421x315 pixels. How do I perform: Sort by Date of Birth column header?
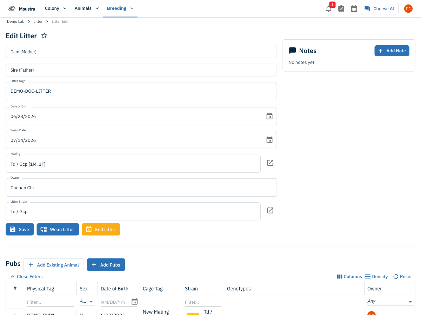(119, 289)
